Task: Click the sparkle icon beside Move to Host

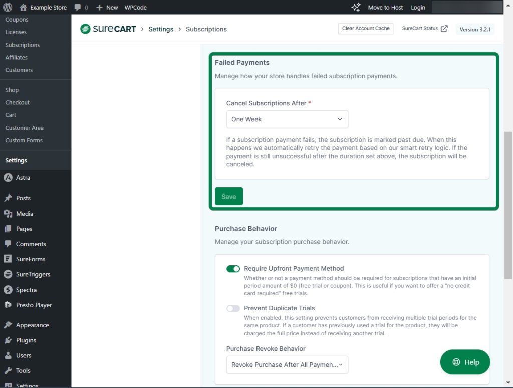Action: pyautogui.click(x=356, y=8)
